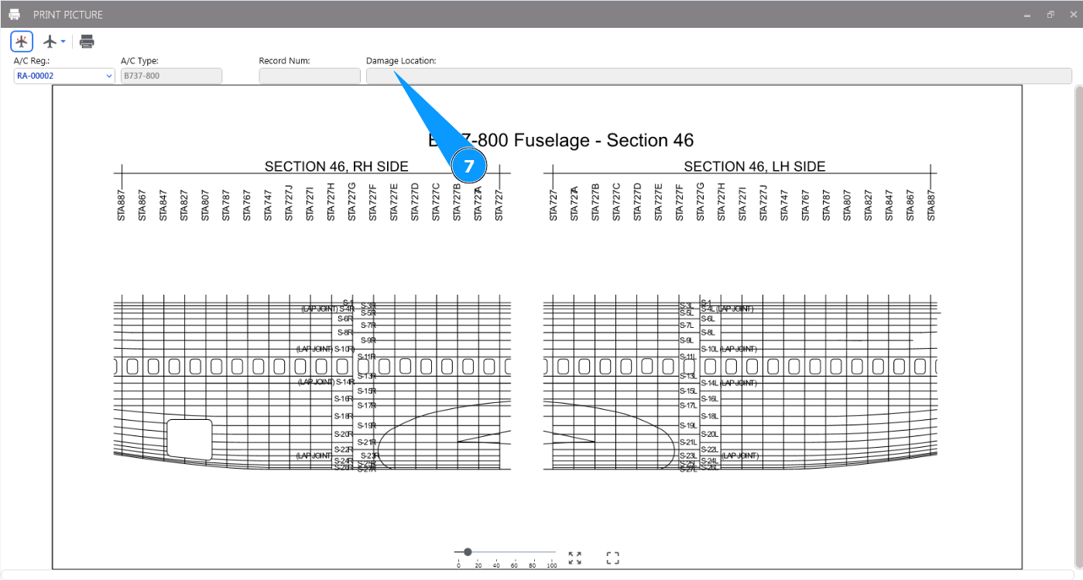Click STA727D label on the LH side

click(x=638, y=203)
